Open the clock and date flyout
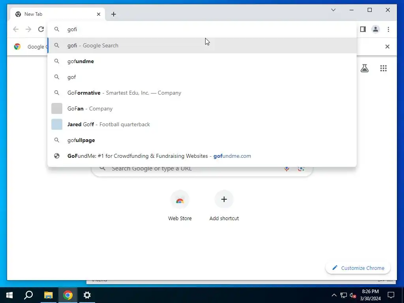Viewport: 404px width, 303px height. [x=370, y=295]
